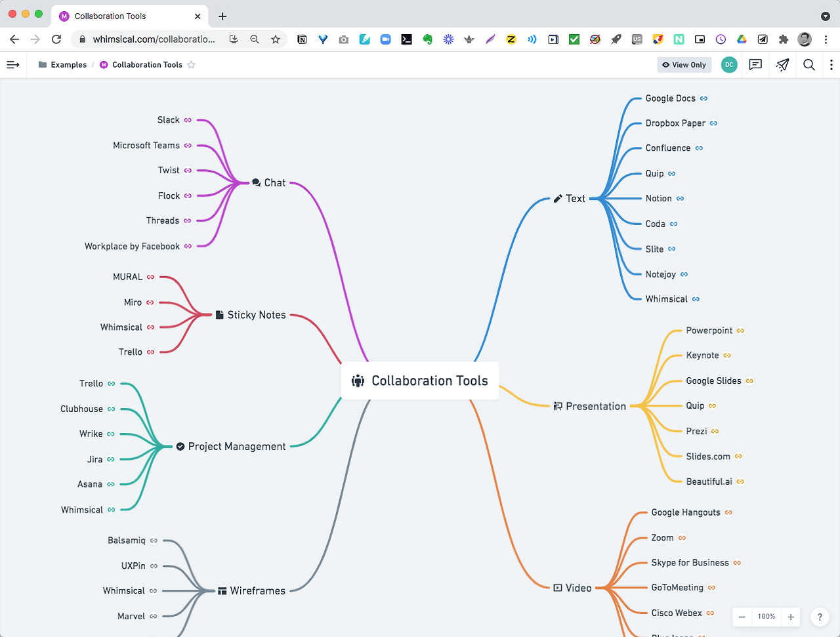The width and height of the screenshot is (840, 637).
Task: Click the camera screenshot extension icon
Action: point(344,39)
